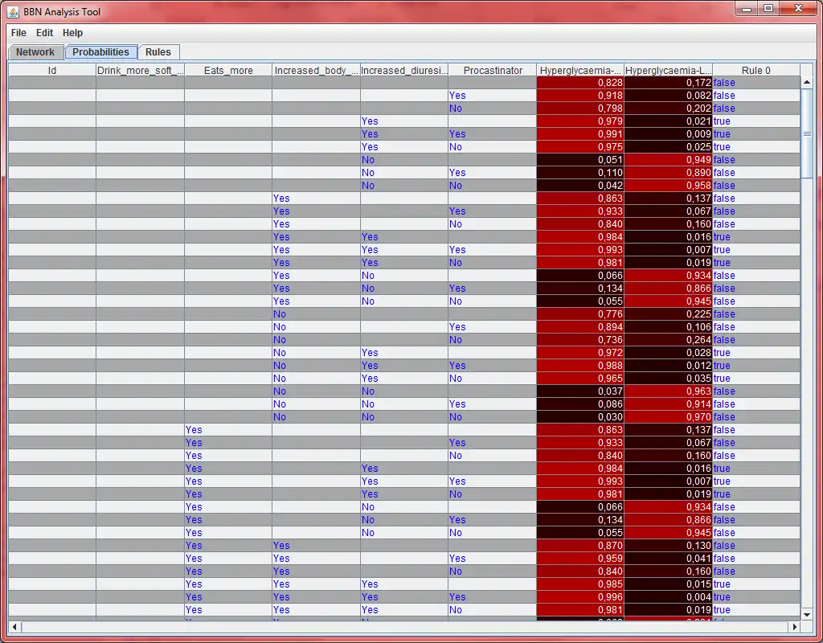Click the 0,965 value cell
823x643 pixels.
[x=580, y=379]
